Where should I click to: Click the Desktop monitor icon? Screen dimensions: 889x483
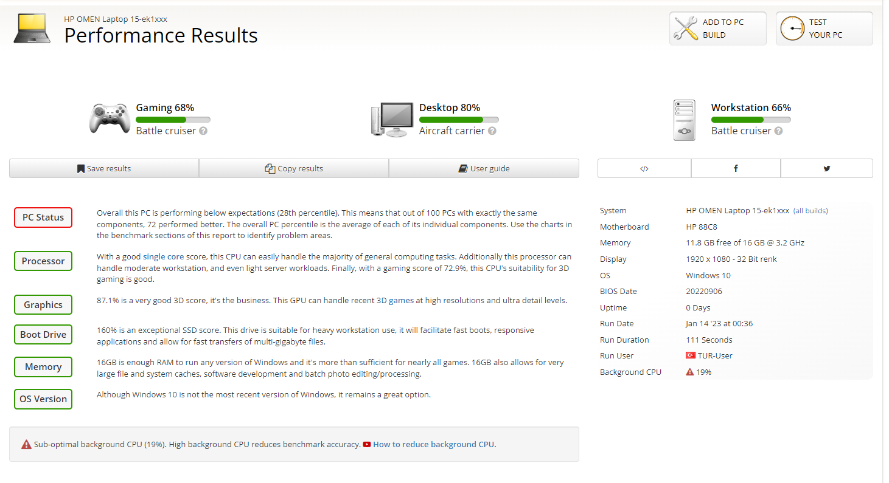(392, 119)
